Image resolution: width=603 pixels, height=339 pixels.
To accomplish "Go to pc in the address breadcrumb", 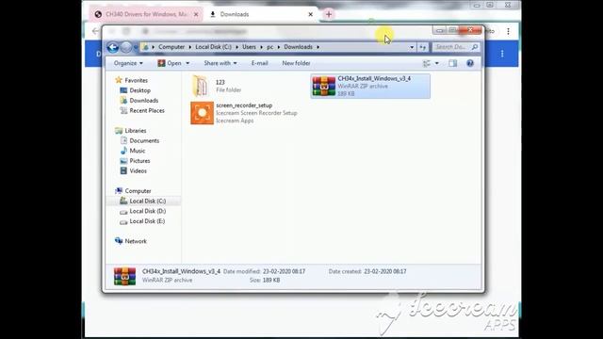I will click(270, 47).
